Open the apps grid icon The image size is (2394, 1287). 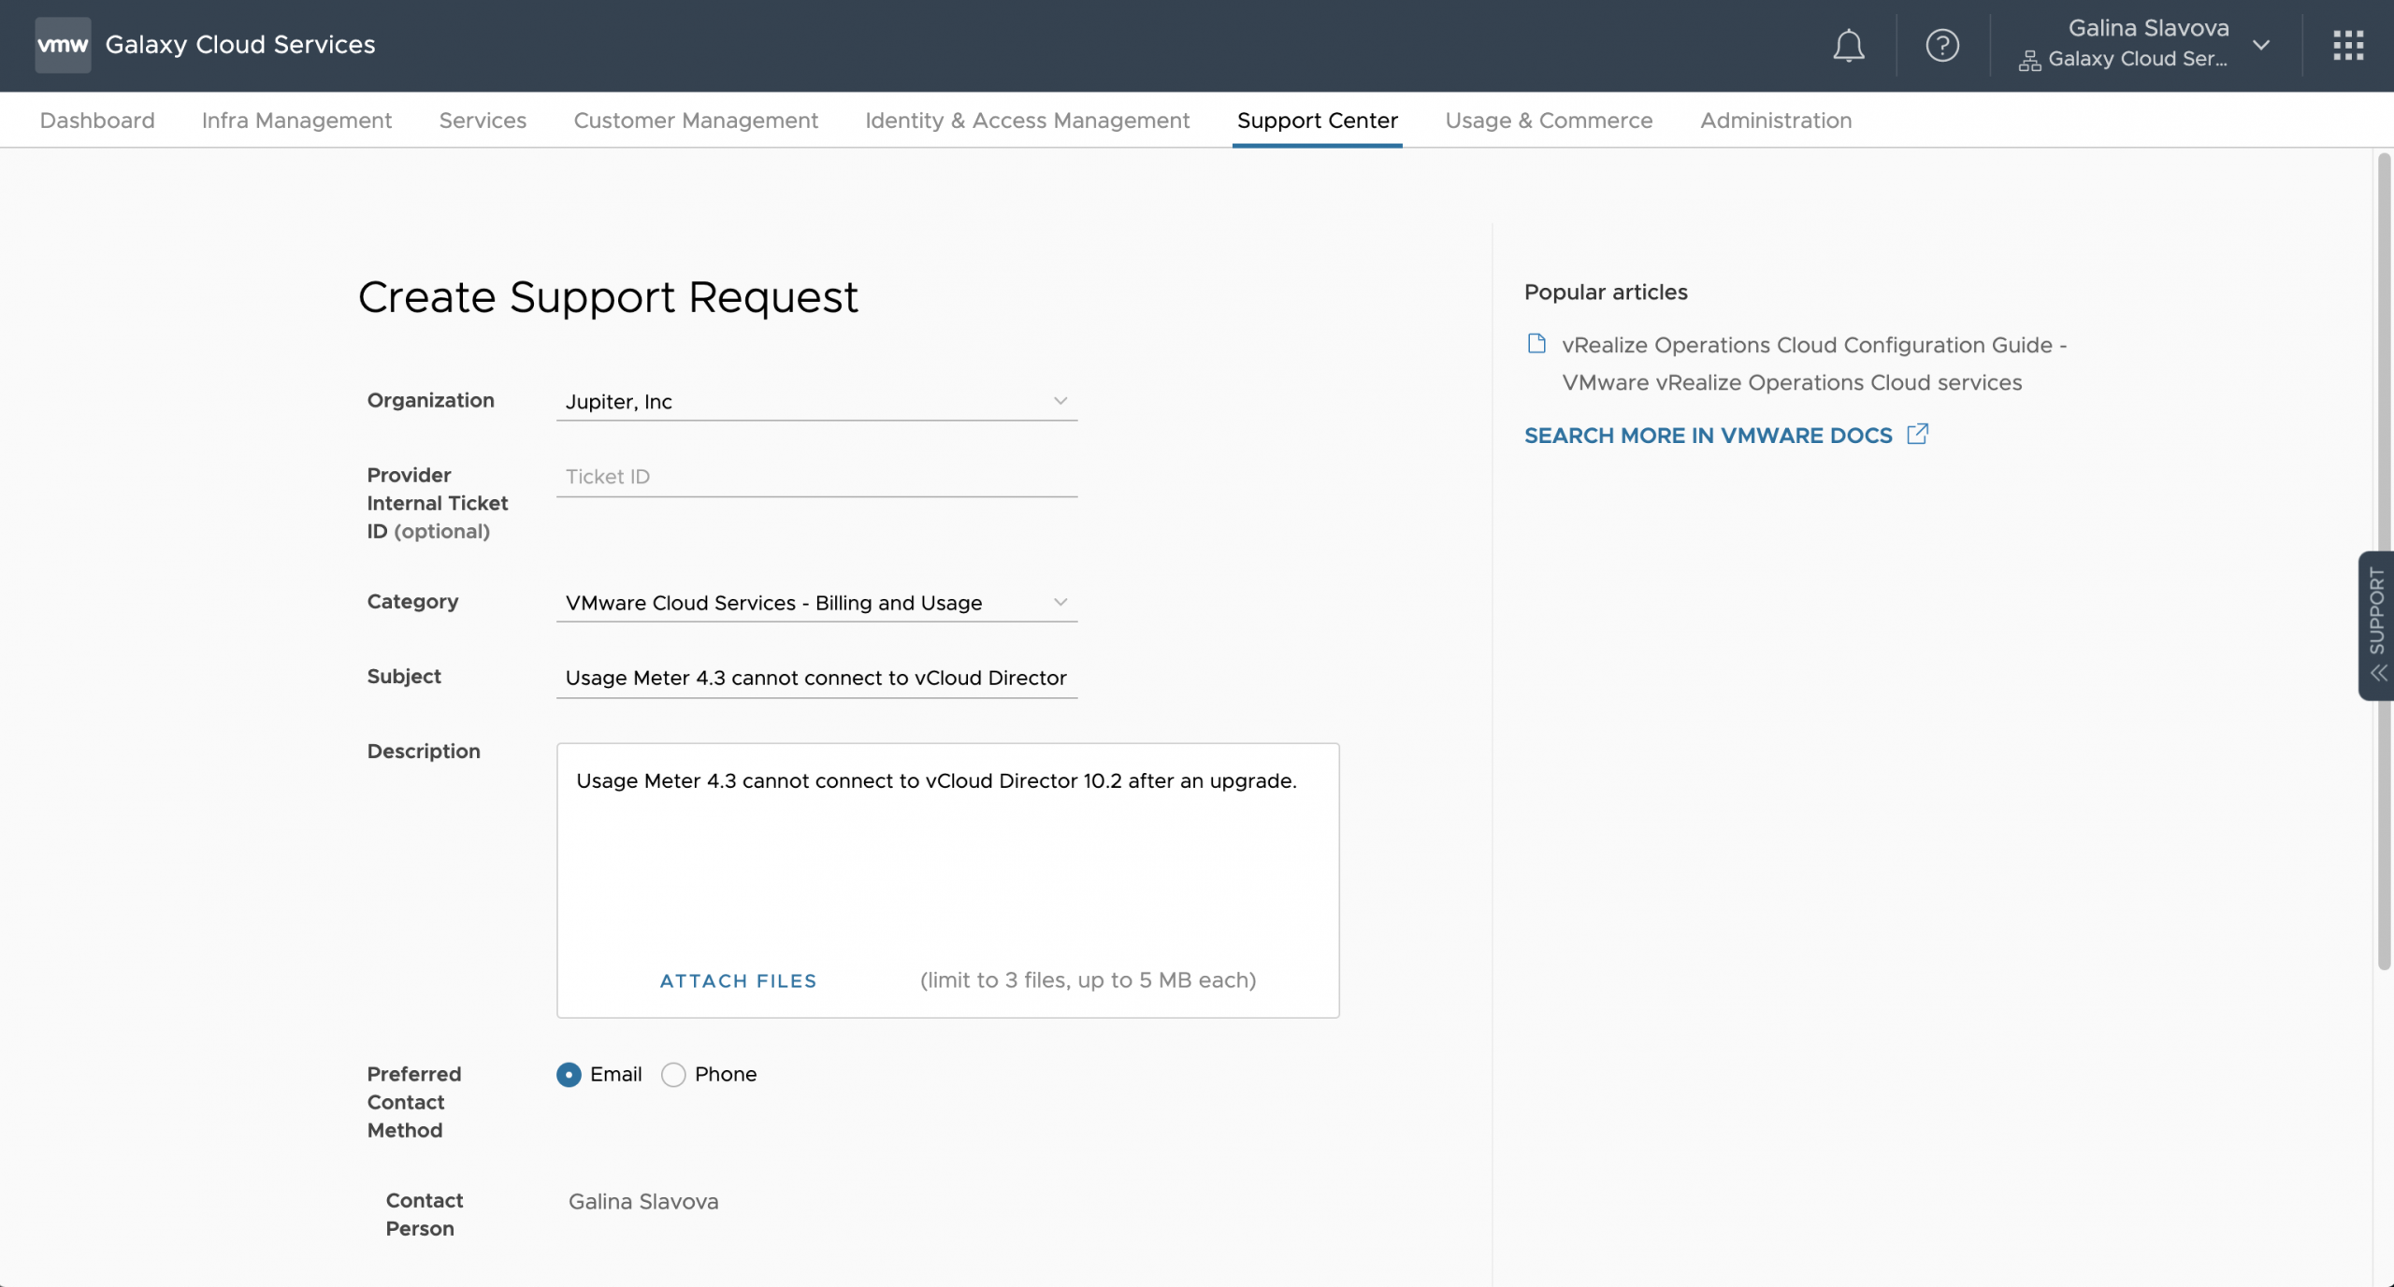click(x=2348, y=45)
